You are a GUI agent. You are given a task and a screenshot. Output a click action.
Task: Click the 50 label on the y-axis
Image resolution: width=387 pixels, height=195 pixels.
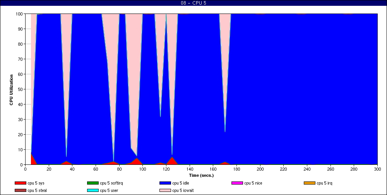pos(21,89)
